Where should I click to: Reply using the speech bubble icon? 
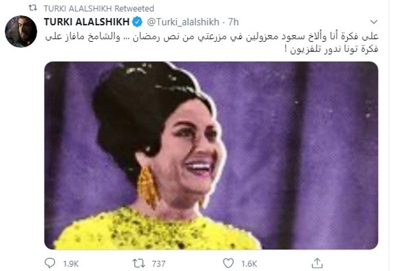pos(50,263)
